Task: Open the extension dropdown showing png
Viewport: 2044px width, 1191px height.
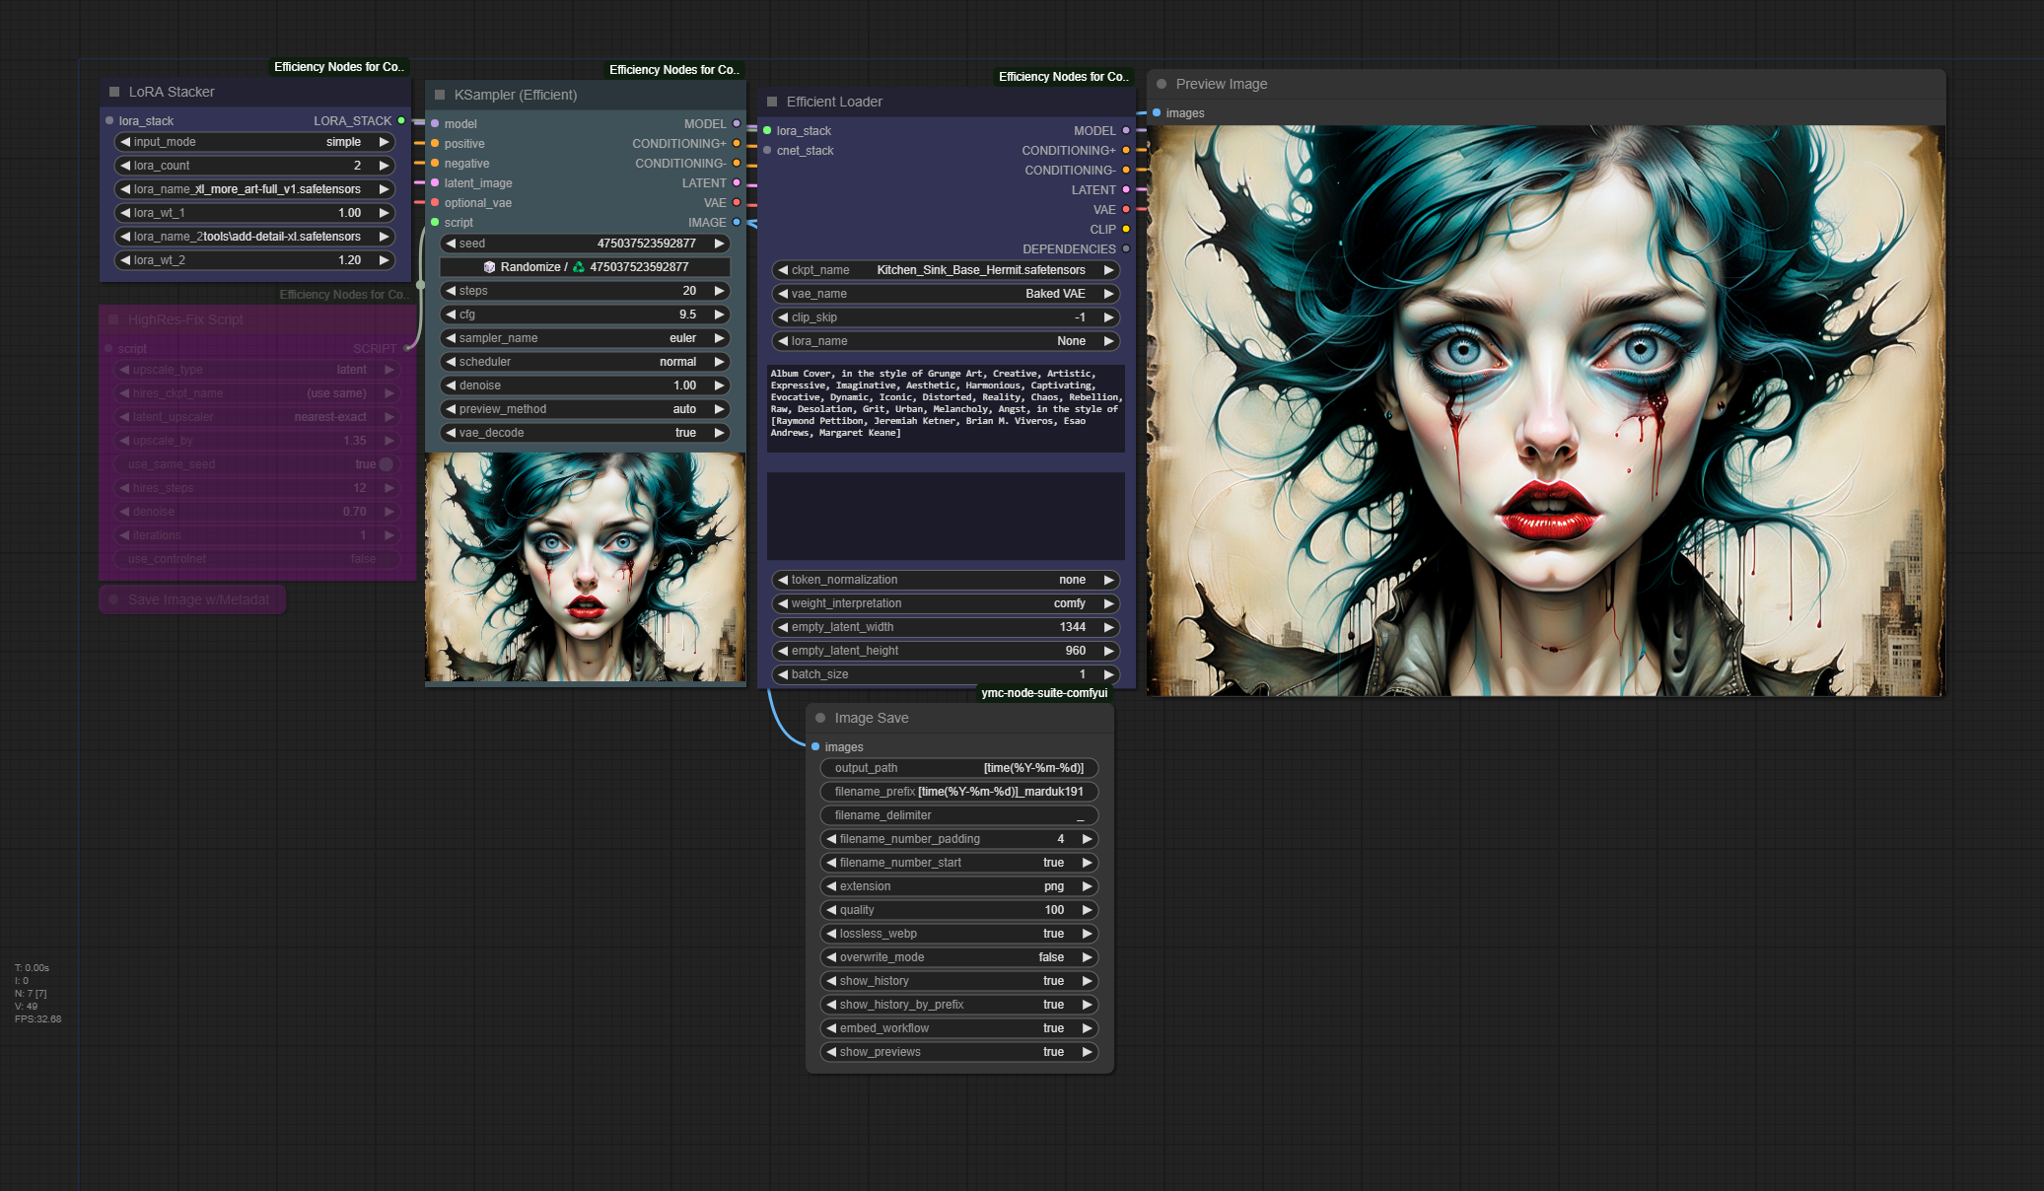Action: pos(959,886)
